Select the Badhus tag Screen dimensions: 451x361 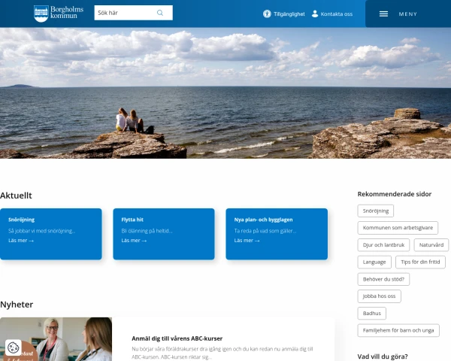pos(372,314)
